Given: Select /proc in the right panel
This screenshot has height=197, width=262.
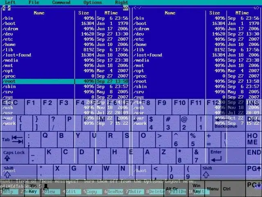Looking at the screenshot, I should point(140,76).
